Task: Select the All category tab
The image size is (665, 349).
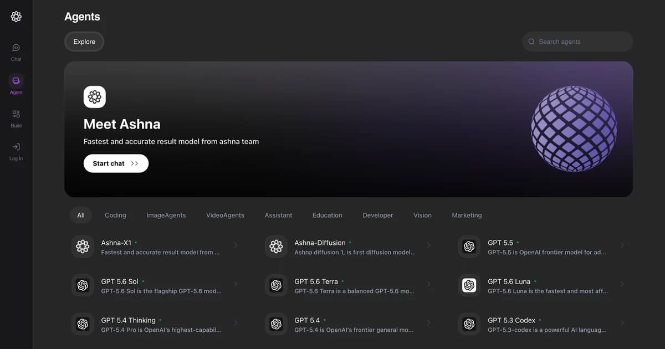Action: pyautogui.click(x=81, y=215)
